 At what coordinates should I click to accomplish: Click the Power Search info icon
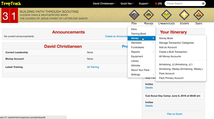click(203, 3)
